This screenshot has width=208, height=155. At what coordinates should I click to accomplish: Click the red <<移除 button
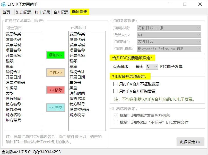click(x=56, y=90)
